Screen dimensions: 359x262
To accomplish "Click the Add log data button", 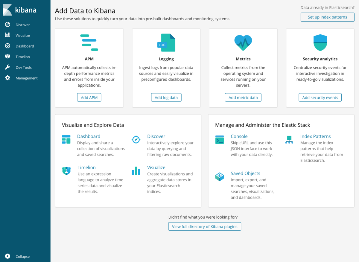I will click(x=166, y=98).
